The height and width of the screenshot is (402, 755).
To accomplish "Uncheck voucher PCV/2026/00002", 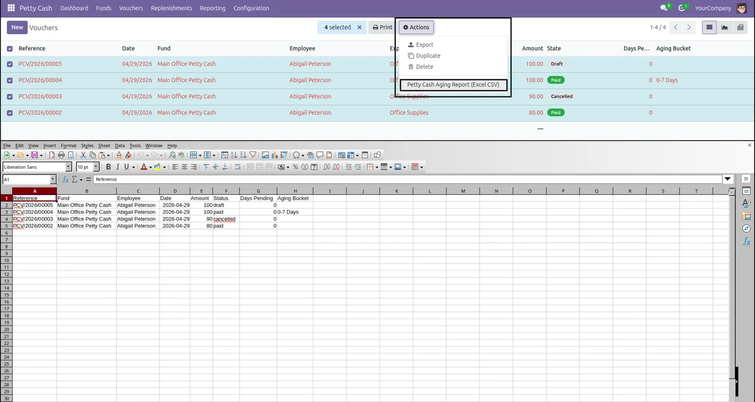I will [9, 113].
